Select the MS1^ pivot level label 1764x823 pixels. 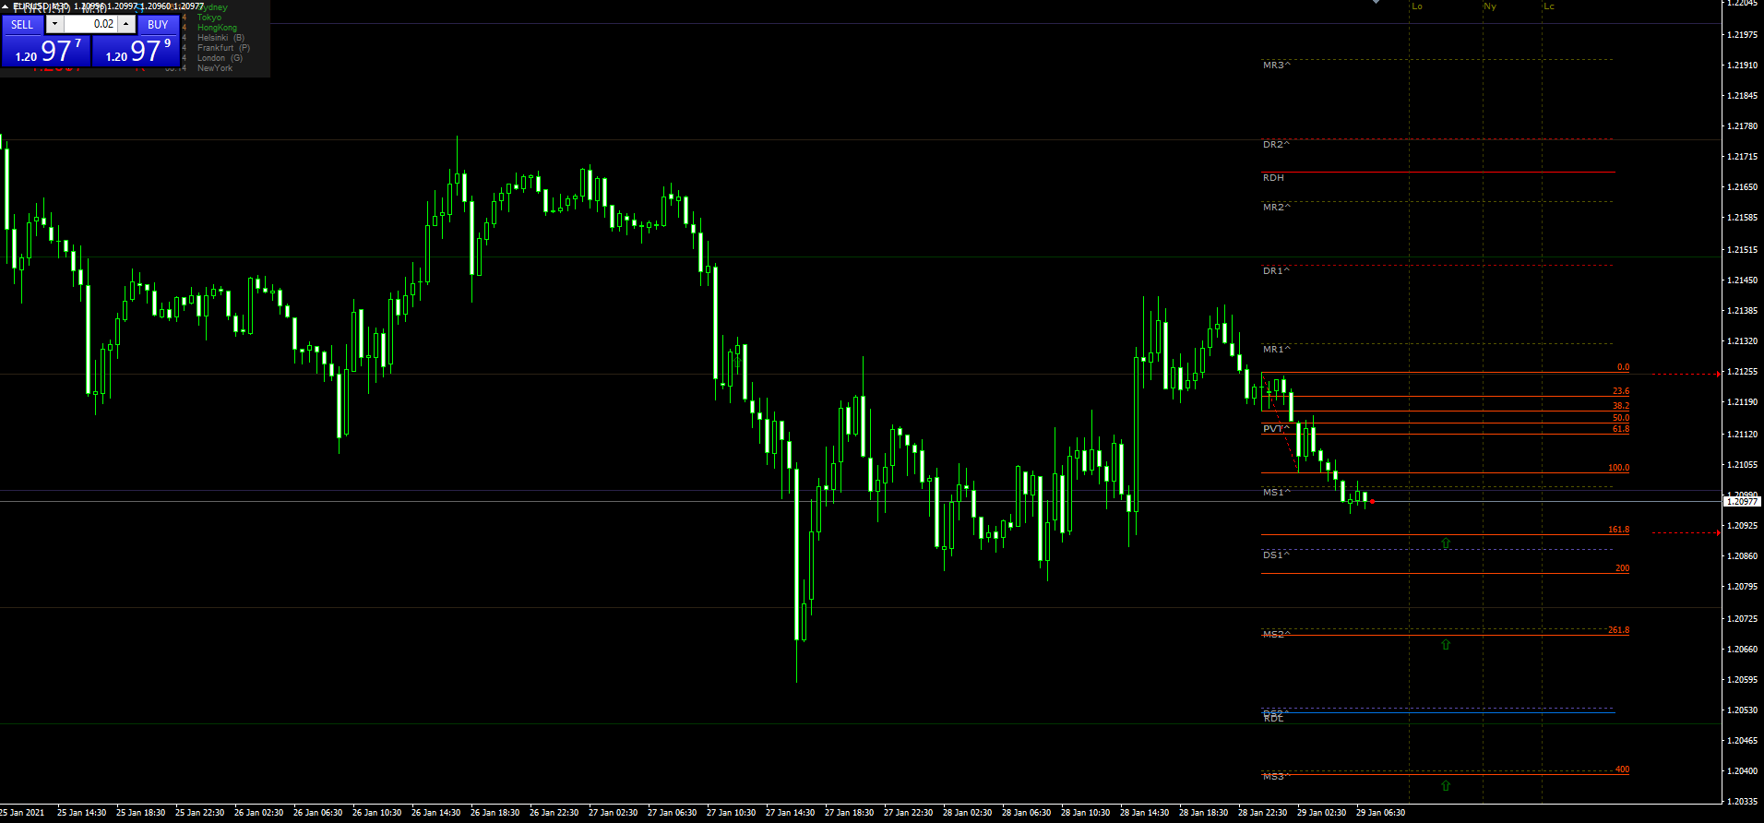tap(1276, 493)
